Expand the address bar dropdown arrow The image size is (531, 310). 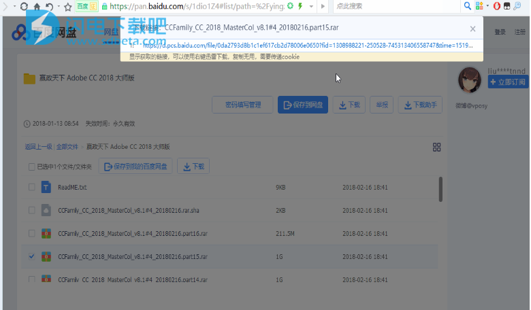point(311,6)
